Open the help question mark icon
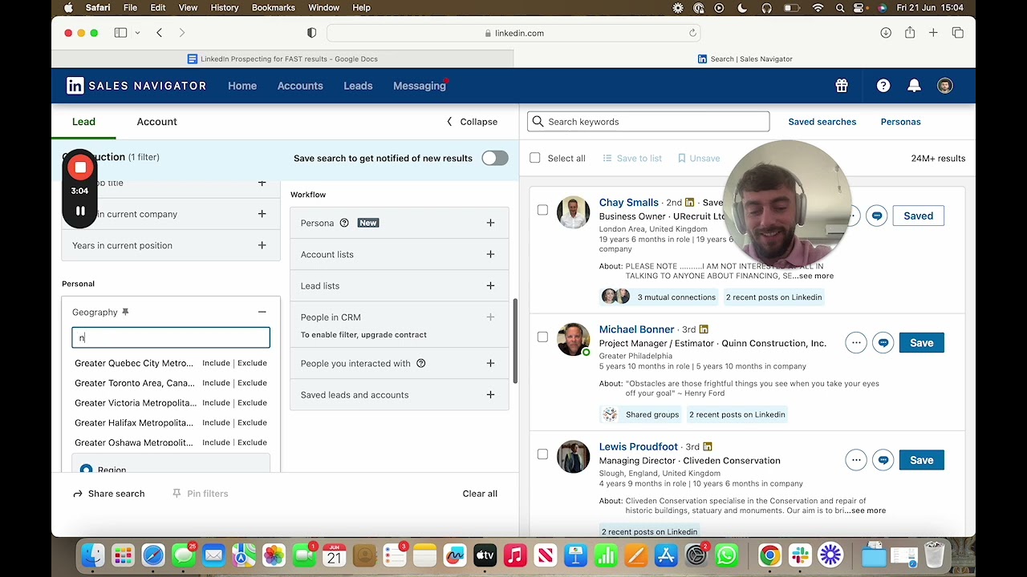Screen dimensions: 1027x577 tap(883, 86)
